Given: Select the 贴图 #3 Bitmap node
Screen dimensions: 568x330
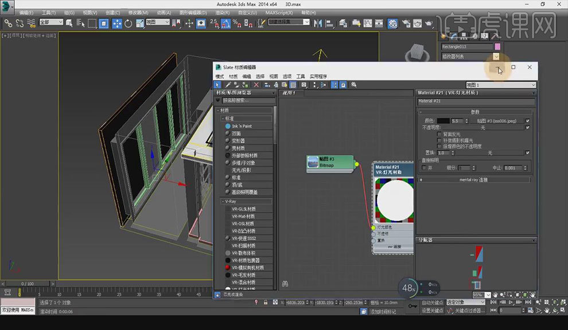Looking at the screenshot, I should point(330,164).
